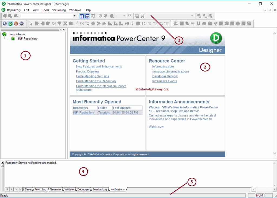Viewport: 277px width, 198px height.
Task: Click the INF_Repository link under Most Recently Opened
Action: (83, 112)
